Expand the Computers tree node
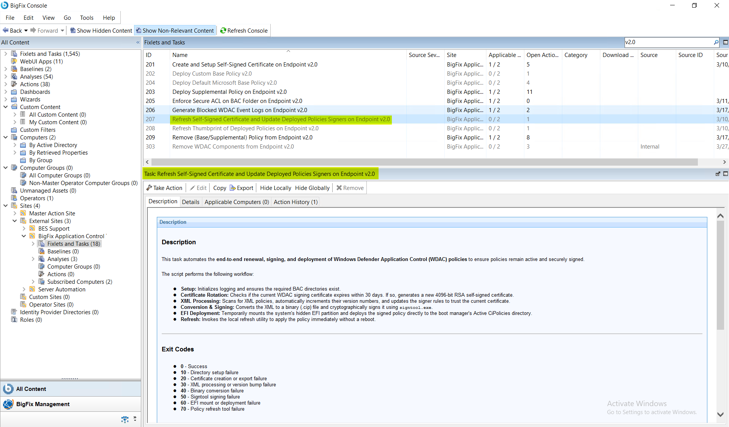 click(6, 137)
